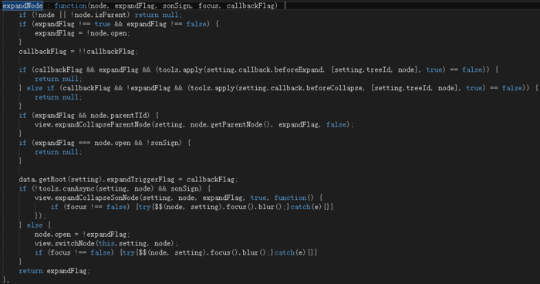Click the highlighted expandNode function name
This screenshot has width=540, height=284.
(x=22, y=6)
